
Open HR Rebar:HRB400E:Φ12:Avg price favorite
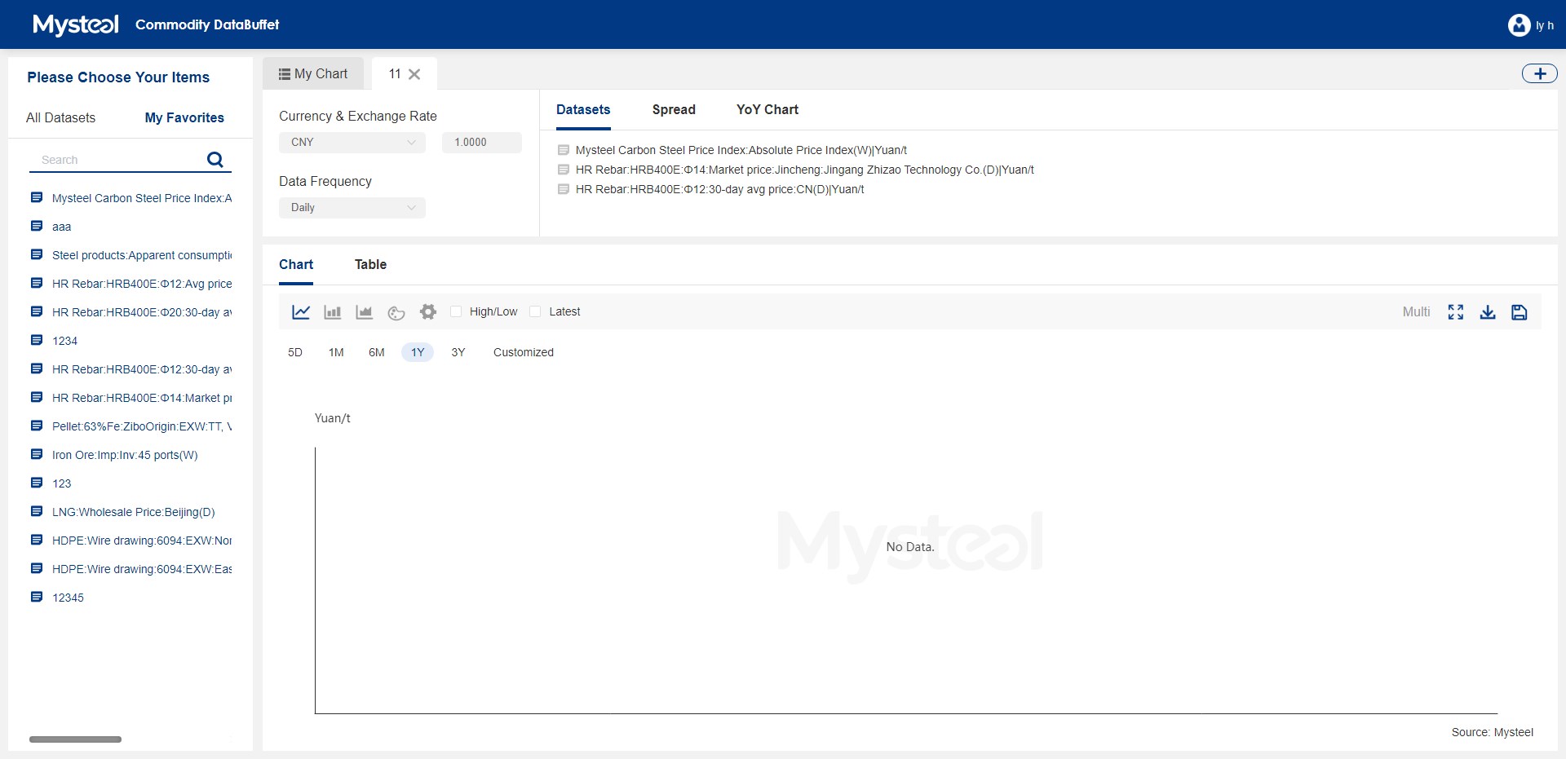142,284
